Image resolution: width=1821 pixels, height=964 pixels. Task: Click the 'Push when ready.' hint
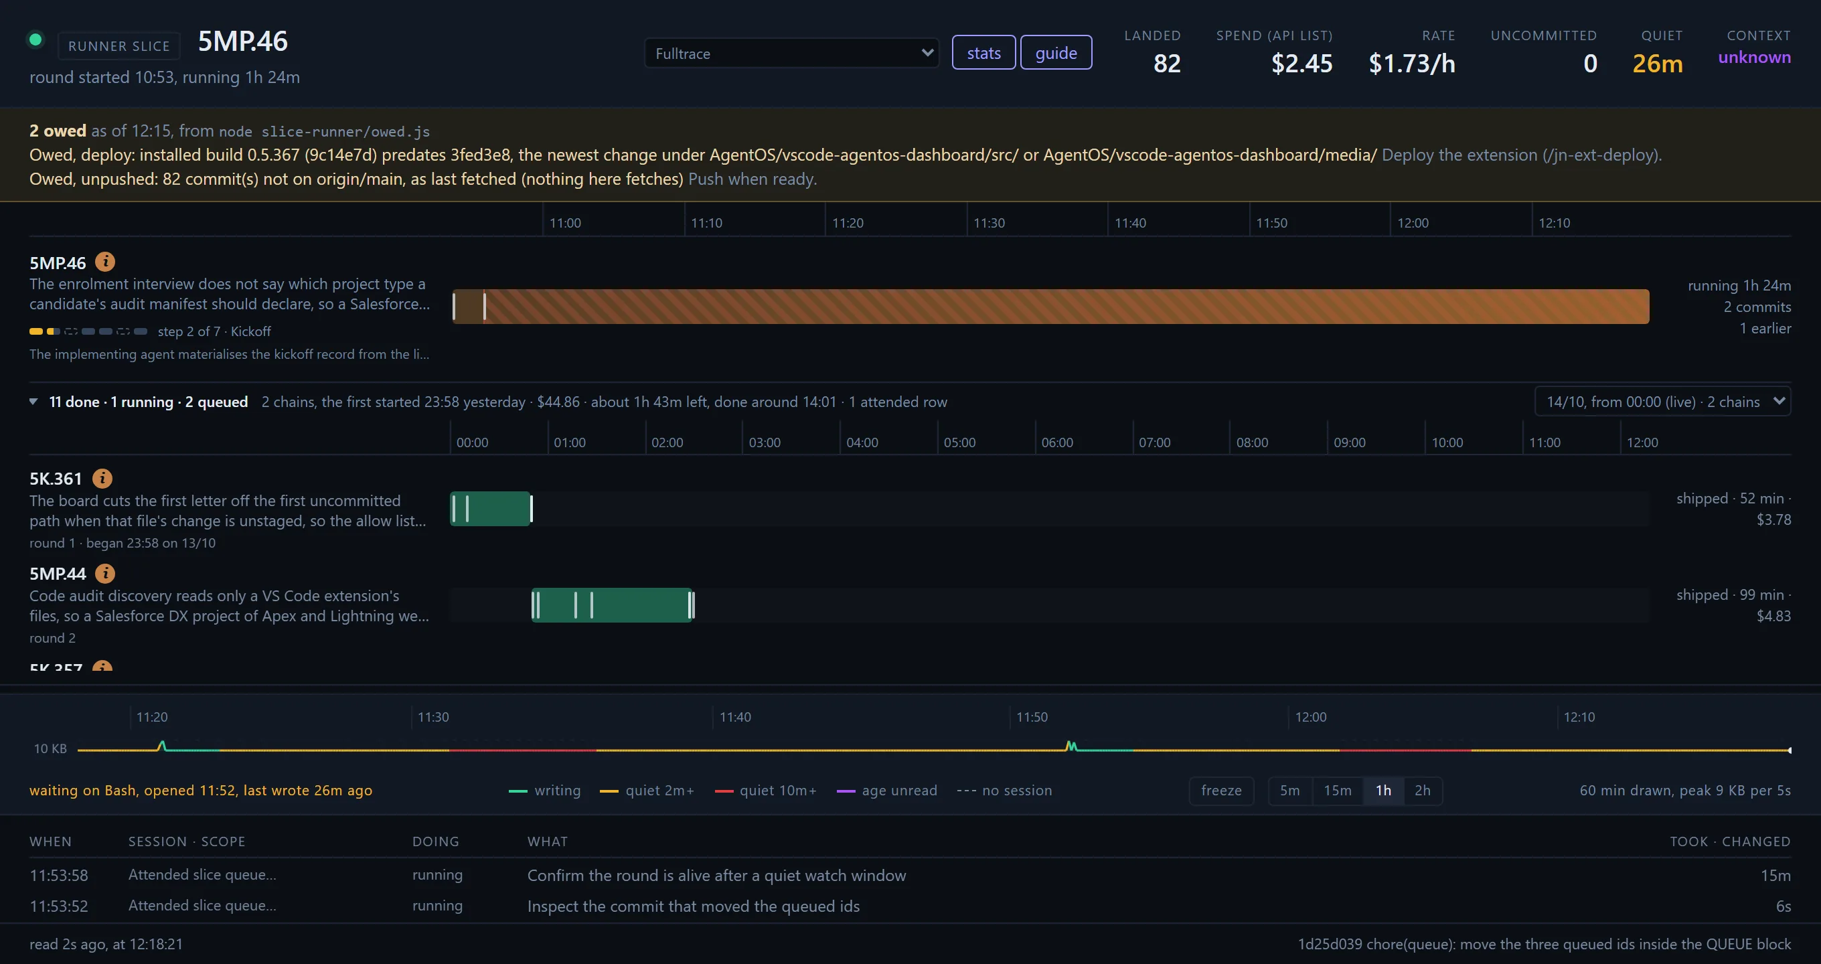[x=752, y=179]
